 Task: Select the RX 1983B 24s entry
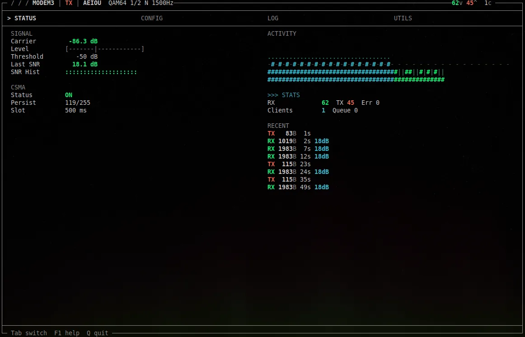coord(298,172)
